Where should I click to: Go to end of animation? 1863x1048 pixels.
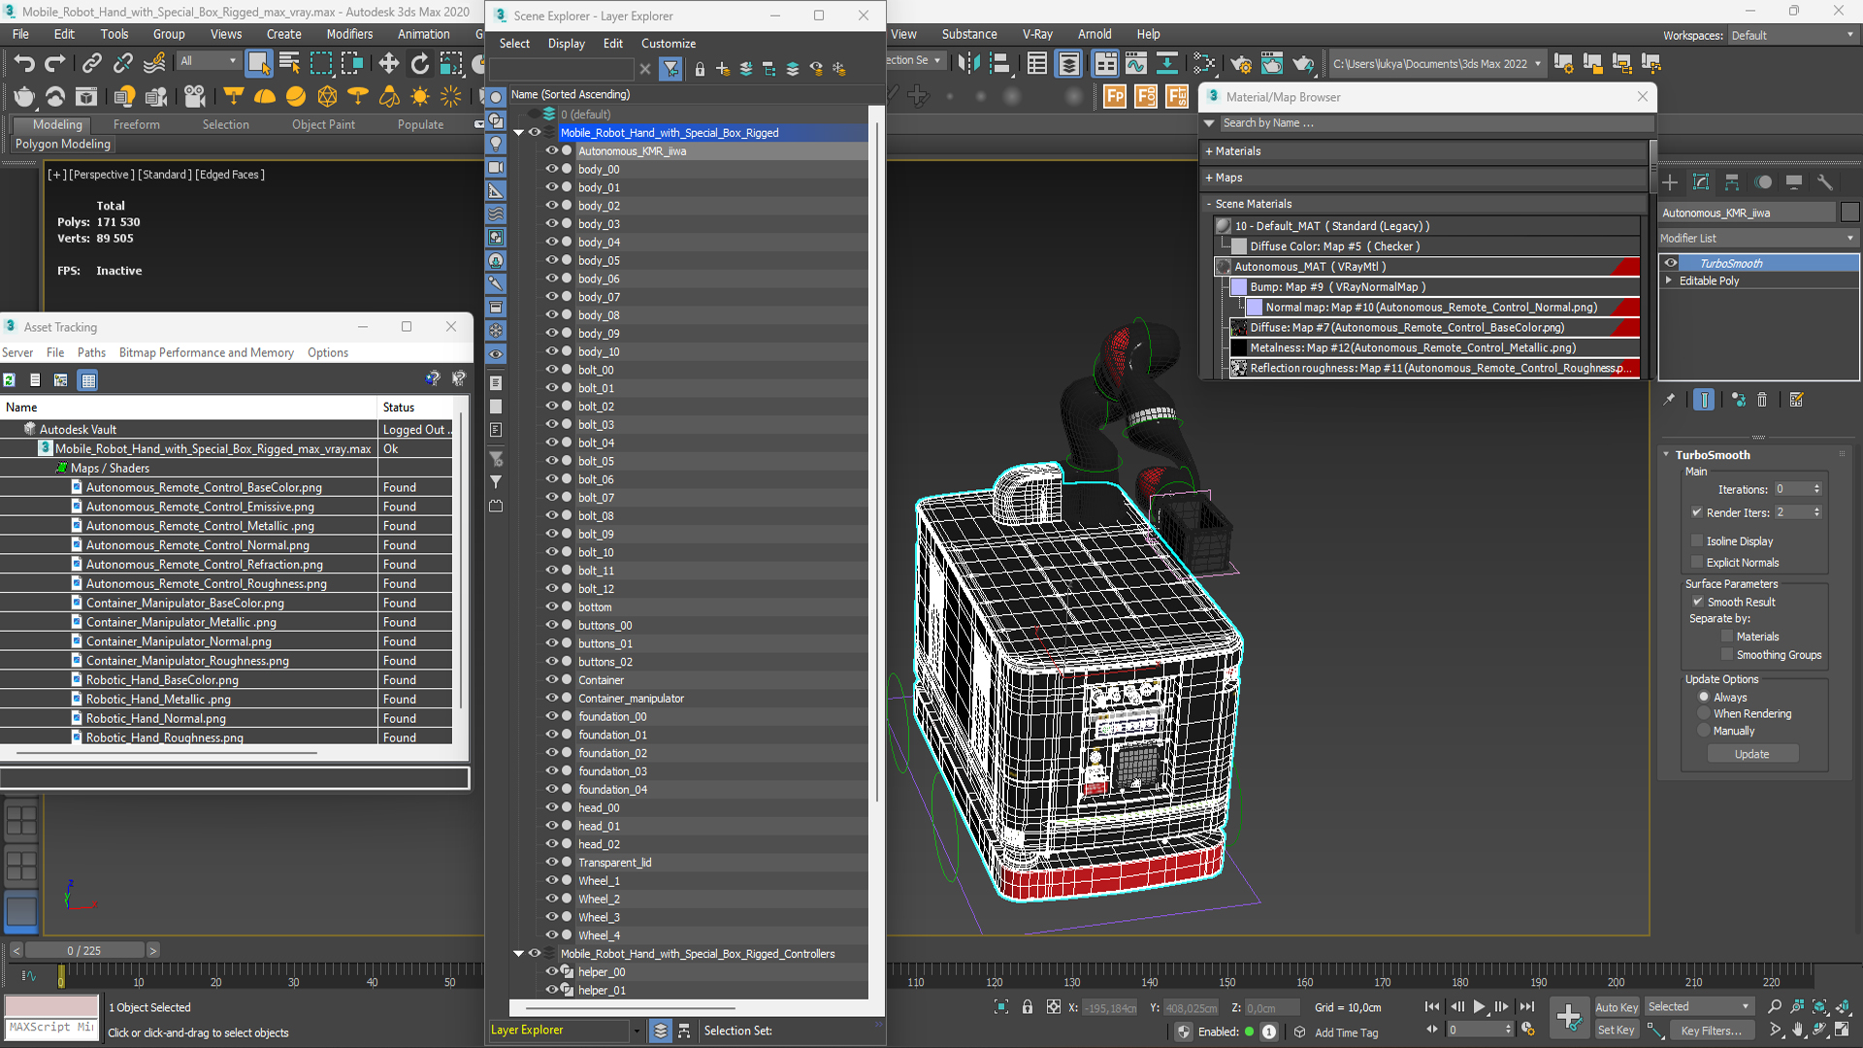click(x=1527, y=1007)
